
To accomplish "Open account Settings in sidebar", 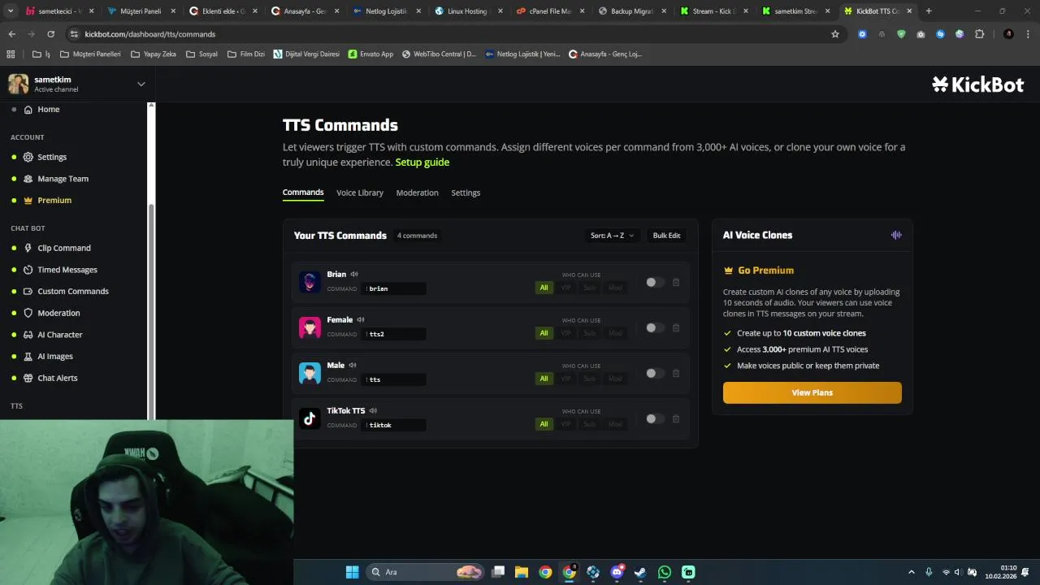I will [x=52, y=157].
